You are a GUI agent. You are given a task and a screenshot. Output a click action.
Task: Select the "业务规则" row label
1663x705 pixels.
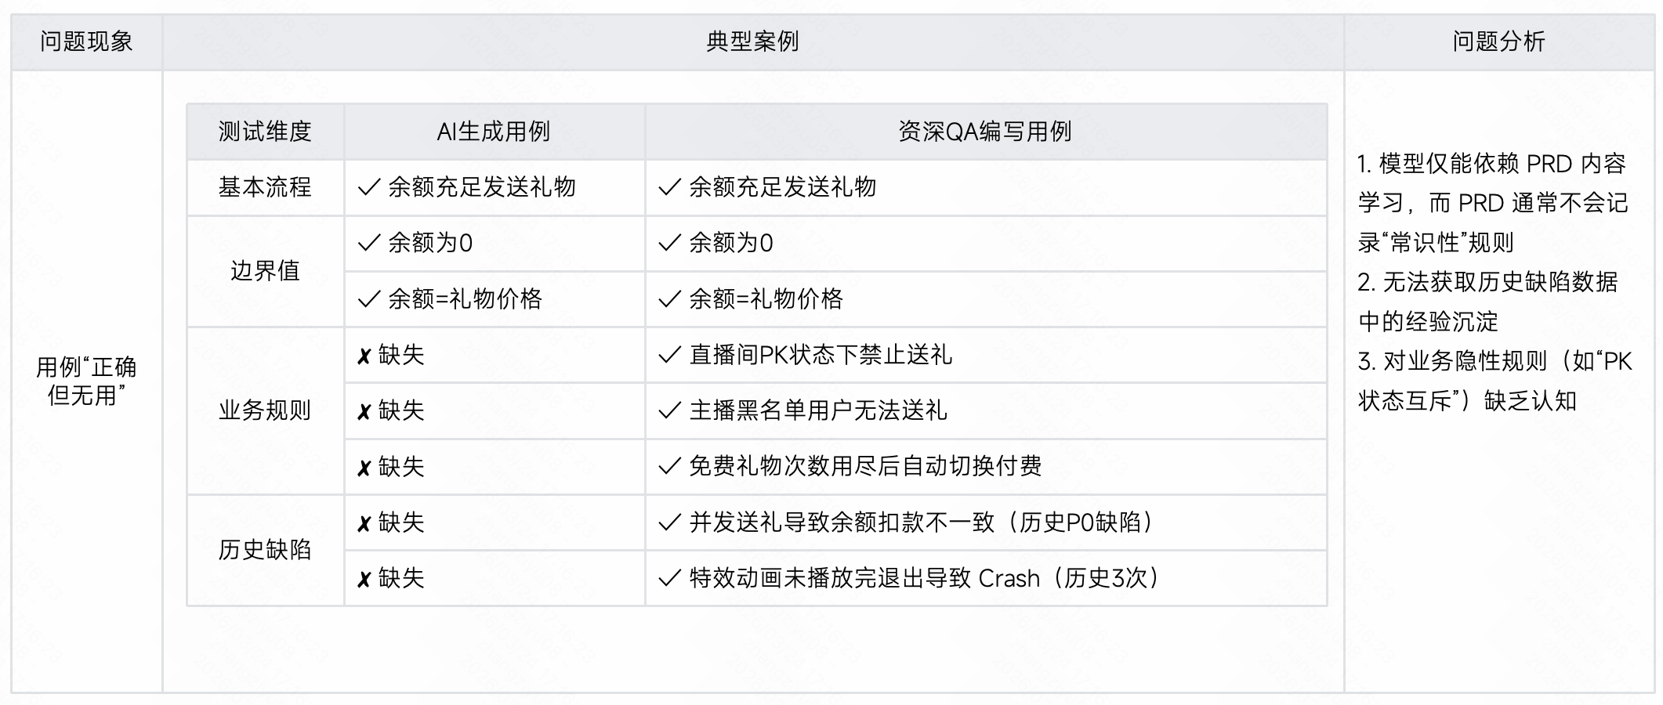pos(265,410)
